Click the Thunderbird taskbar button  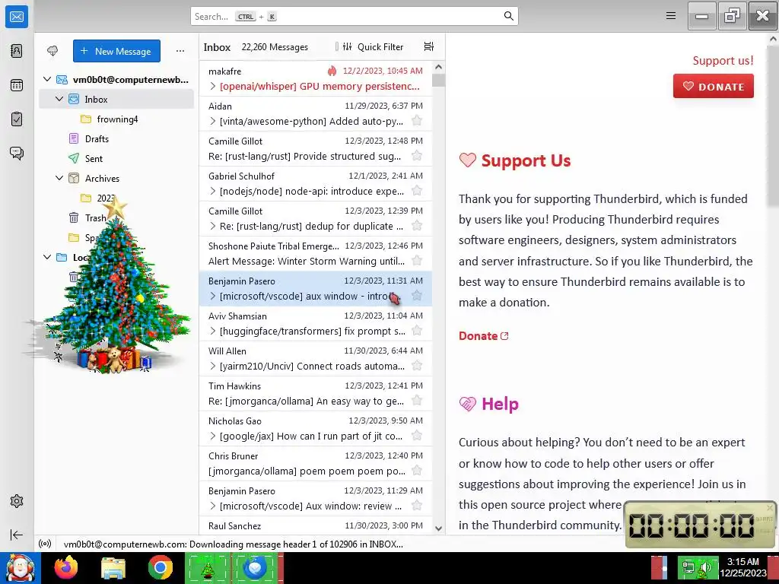pos(256,568)
